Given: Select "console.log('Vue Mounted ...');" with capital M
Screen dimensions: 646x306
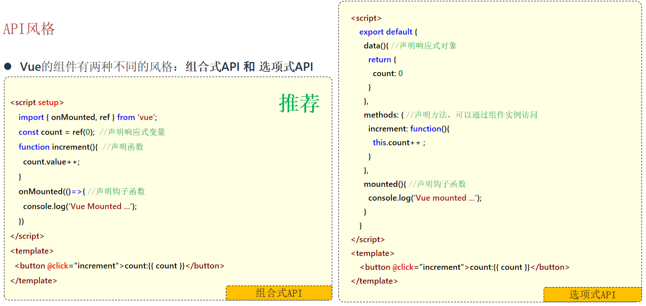Looking at the screenshot, I should pyautogui.click(x=80, y=207).
